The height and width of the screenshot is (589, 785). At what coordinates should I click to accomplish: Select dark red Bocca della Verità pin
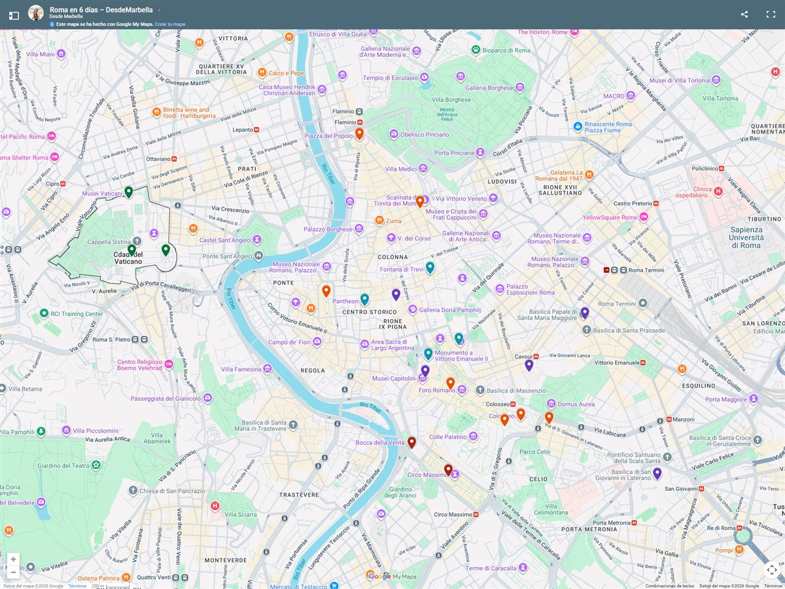click(411, 442)
